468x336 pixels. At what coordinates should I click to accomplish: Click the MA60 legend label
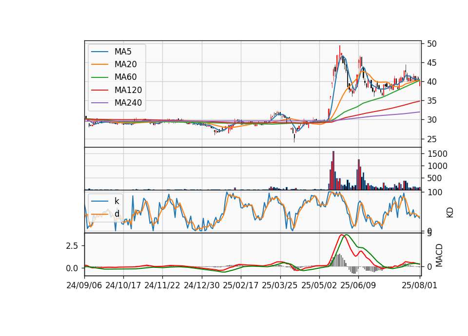125,77
